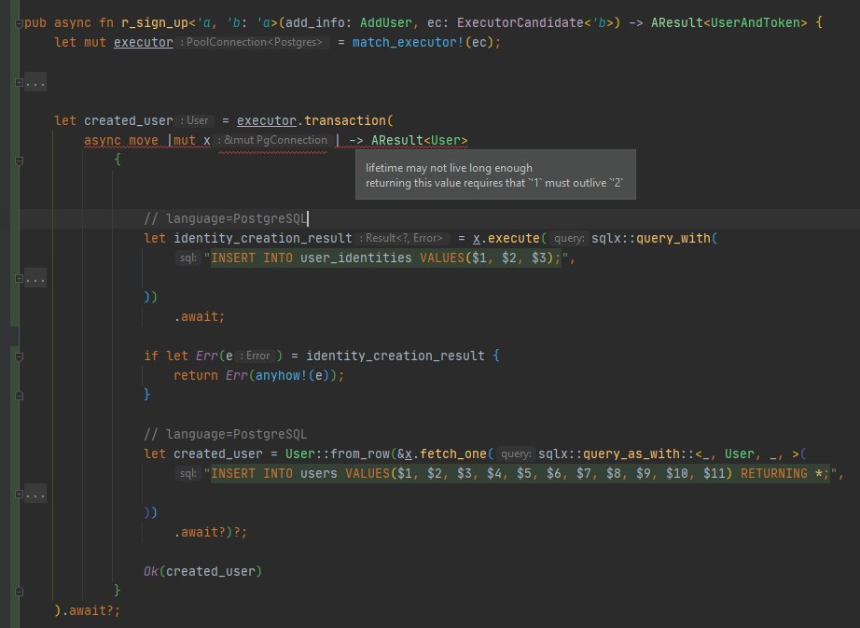
Task: Click the fetch_one method call
Action: 453,454
